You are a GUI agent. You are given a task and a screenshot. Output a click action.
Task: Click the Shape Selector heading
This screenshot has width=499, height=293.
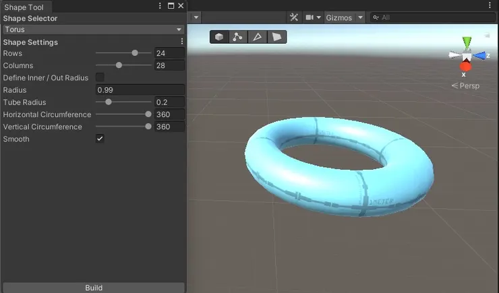[x=30, y=18]
